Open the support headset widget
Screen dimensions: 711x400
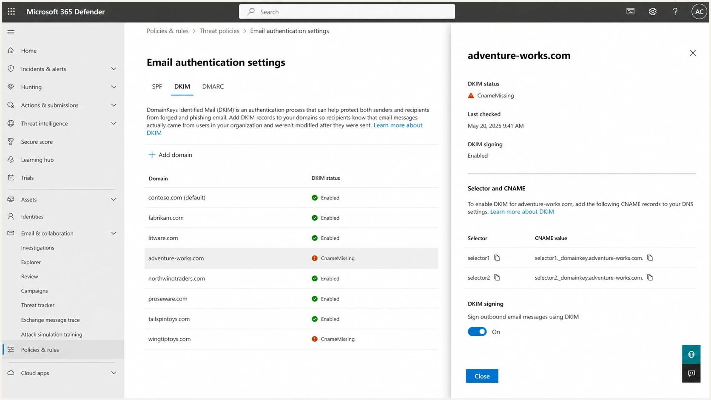tap(691, 355)
